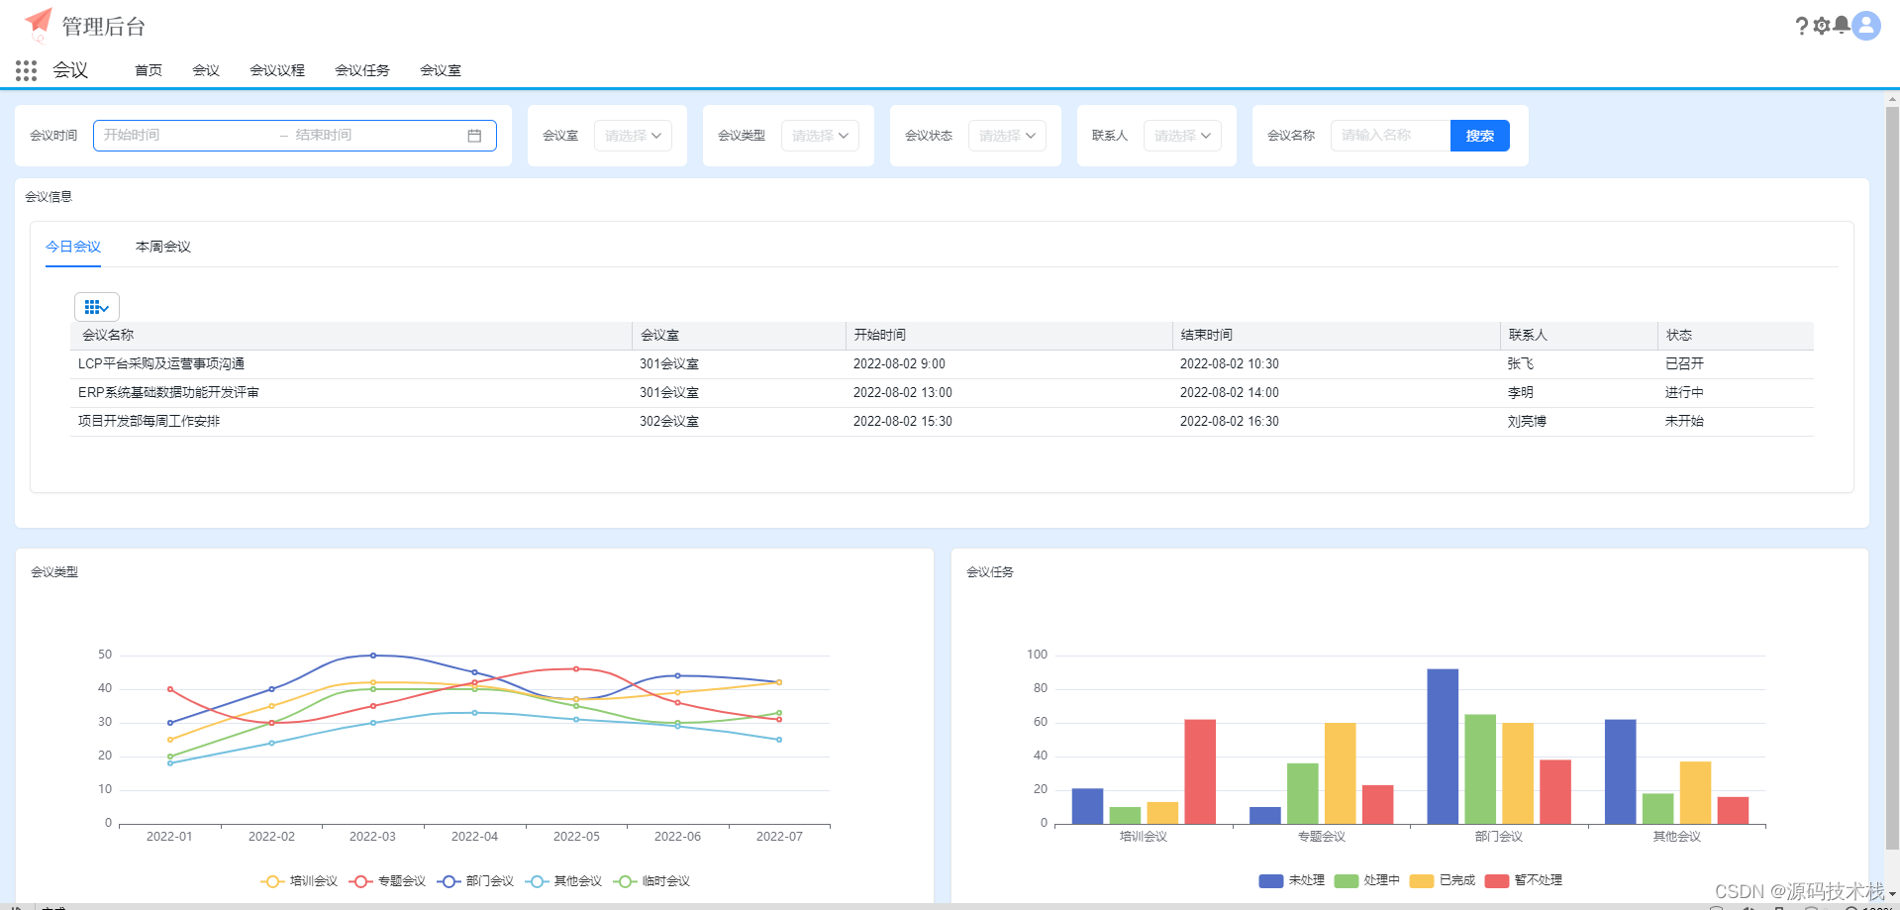The width and height of the screenshot is (1900, 910).
Task: Click the 会议 menu item in navbar
Action: (x=206, y=70)
